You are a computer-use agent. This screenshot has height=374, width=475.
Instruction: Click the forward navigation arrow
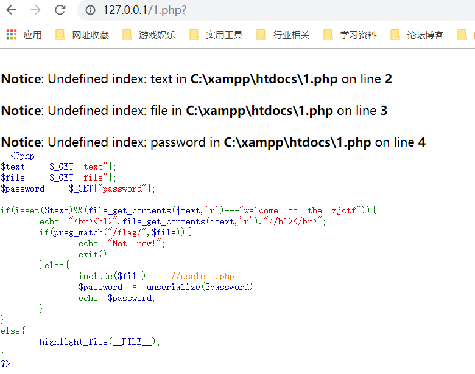coord(35,10)
